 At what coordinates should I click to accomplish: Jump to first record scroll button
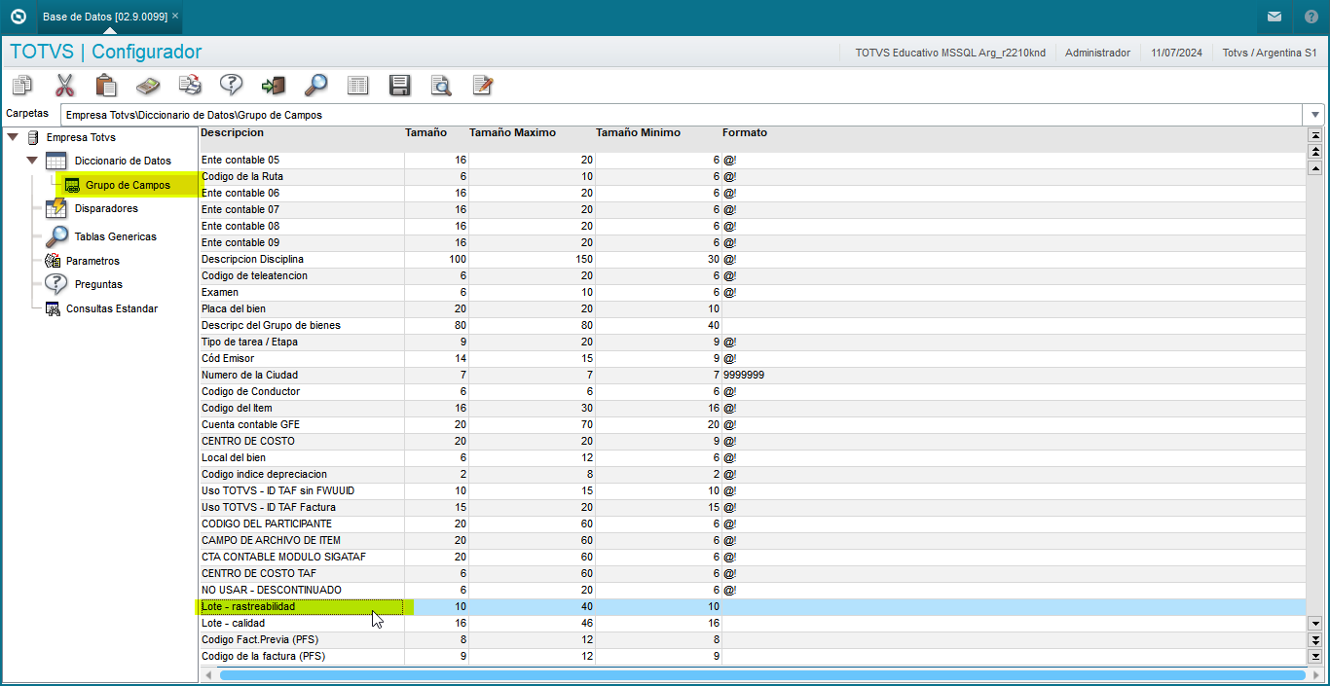(x=1315, y=135)
